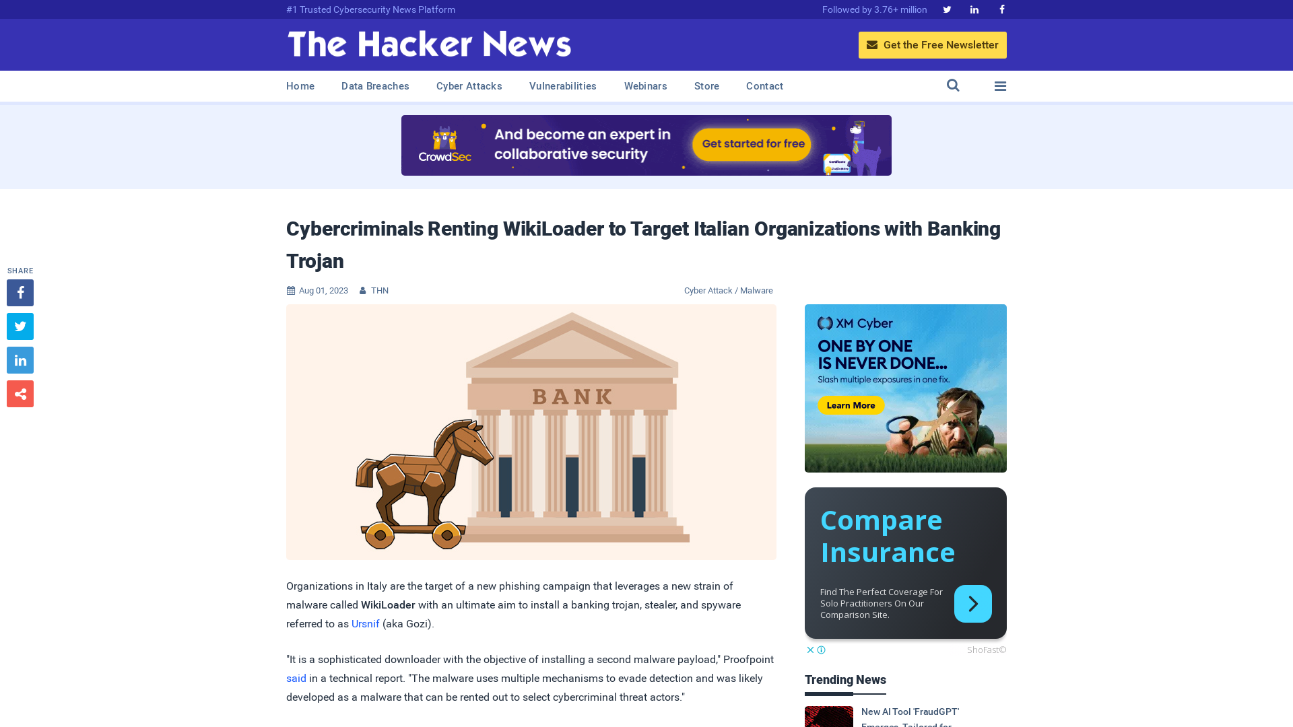Click The Hacker News LinkedIn icon
1293x727 pixels.
tap(973, 10)
